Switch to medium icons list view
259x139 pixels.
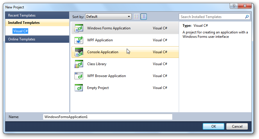pos(144,17)
